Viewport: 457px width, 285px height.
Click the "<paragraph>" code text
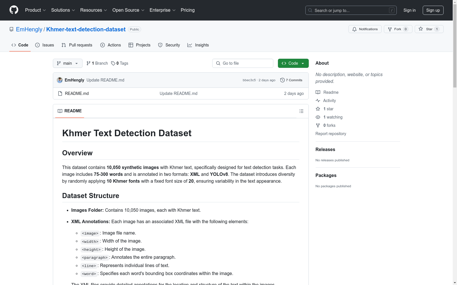click(x=95, y=258)
